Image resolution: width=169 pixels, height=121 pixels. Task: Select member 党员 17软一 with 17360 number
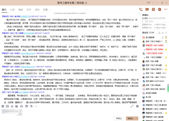pos(155,77)
